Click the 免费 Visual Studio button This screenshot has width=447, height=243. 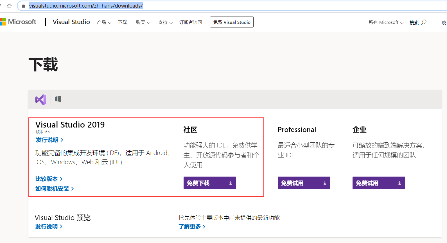(232, 22)
